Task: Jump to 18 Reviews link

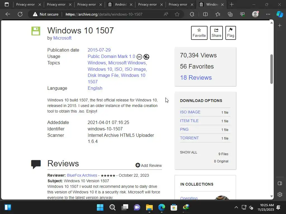Action: point(196,77)
